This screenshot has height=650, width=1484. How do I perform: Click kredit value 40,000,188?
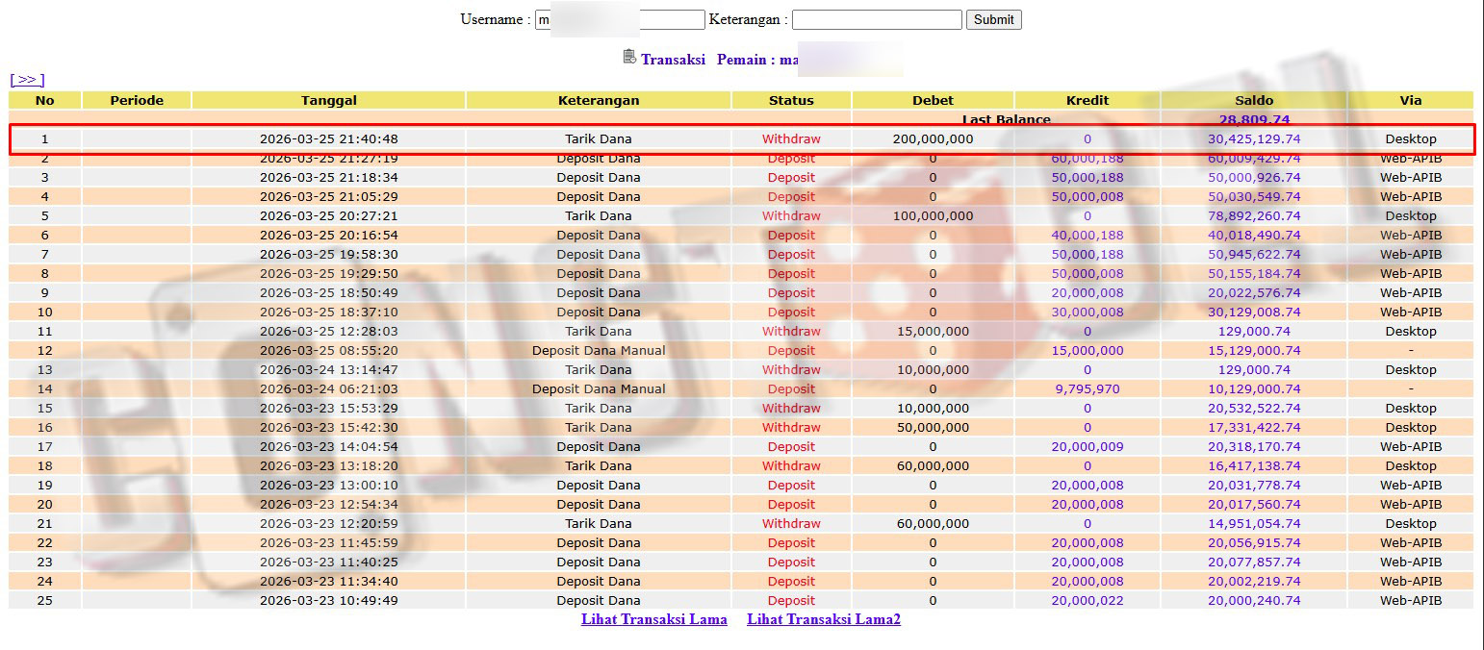pos(1087,236)
